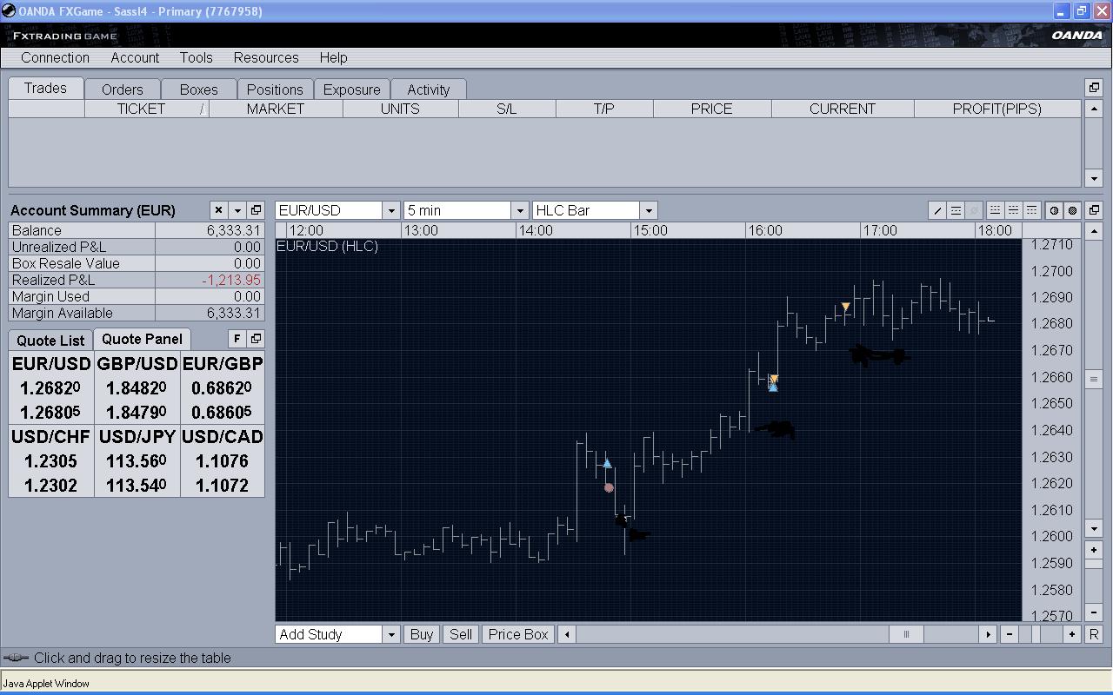Image resolution: width=1113 pixels, height=695 pixels.
Task: Click the Sell button
Action: (461, 634)
